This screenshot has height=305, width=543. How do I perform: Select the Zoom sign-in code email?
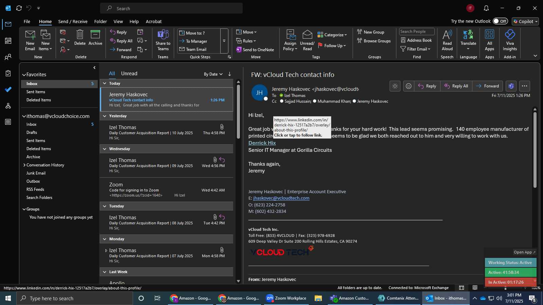[167, 190]
